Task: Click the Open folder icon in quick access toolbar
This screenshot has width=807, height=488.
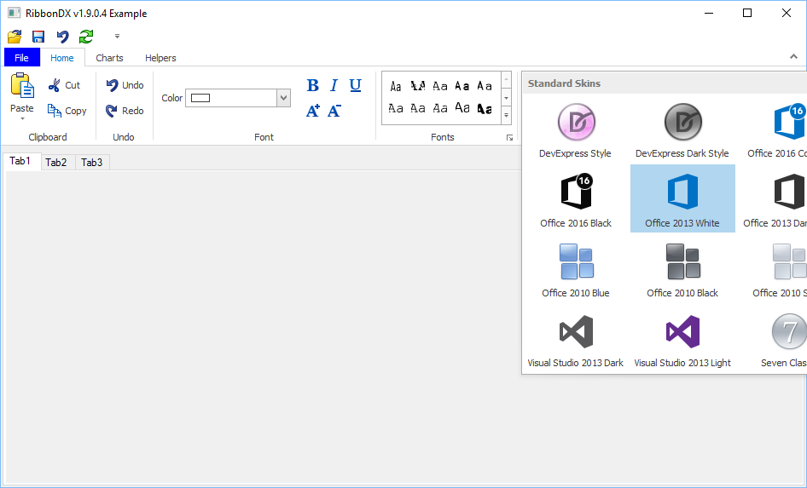Action: [15, 37]
